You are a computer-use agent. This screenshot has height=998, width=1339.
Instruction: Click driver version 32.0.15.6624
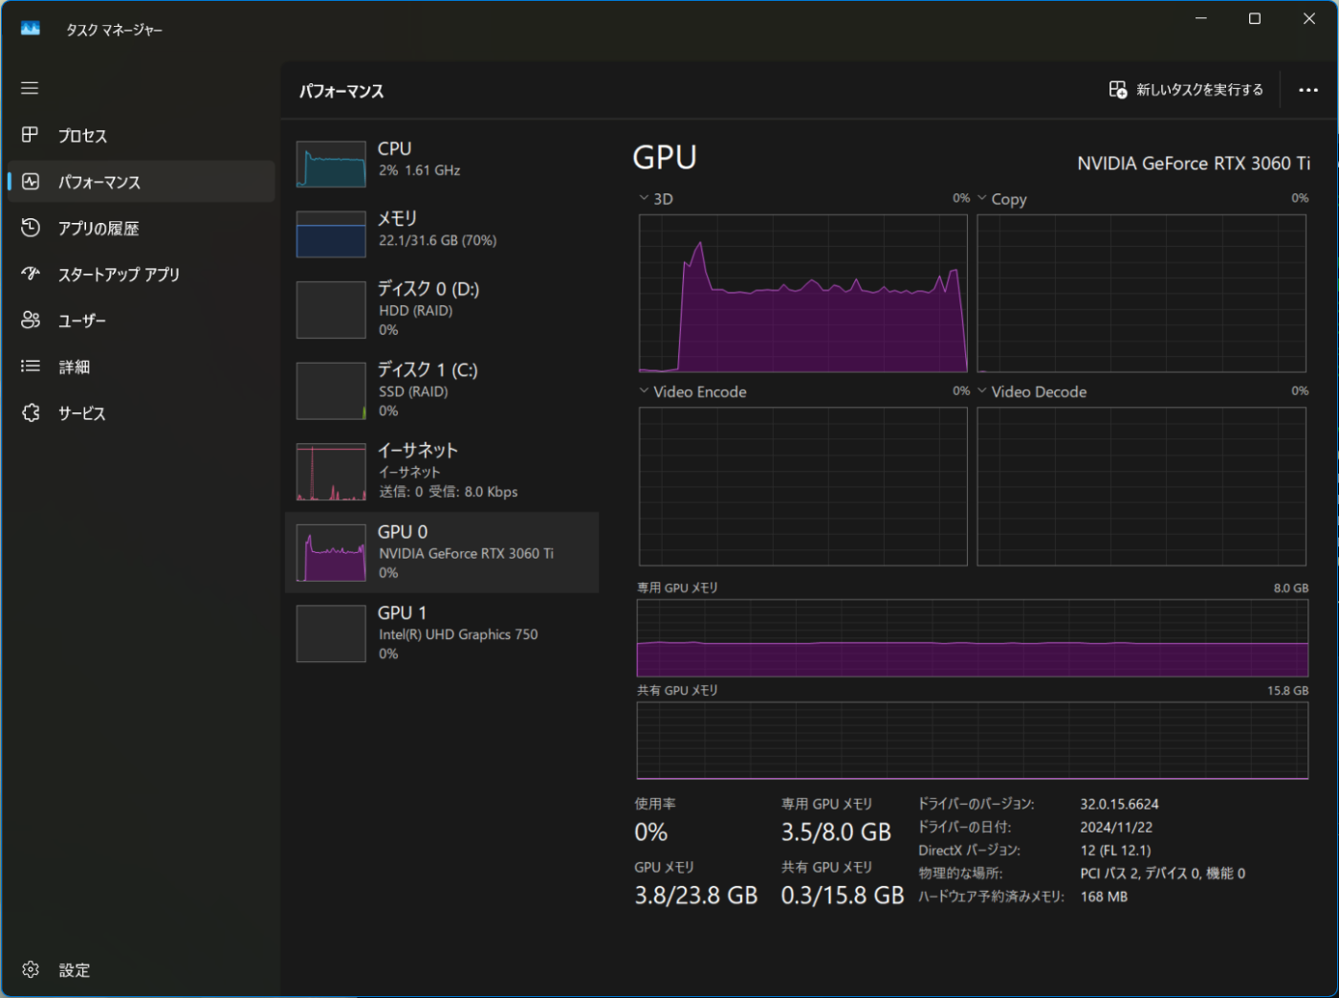(x=1119, y=804)
